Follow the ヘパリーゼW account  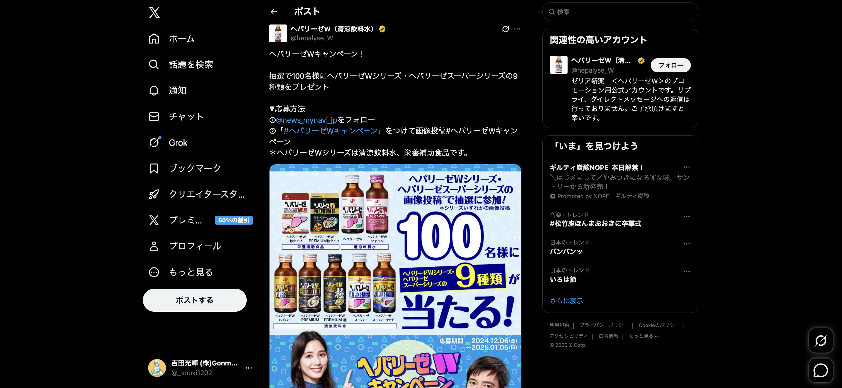click(x=670, y=65)
